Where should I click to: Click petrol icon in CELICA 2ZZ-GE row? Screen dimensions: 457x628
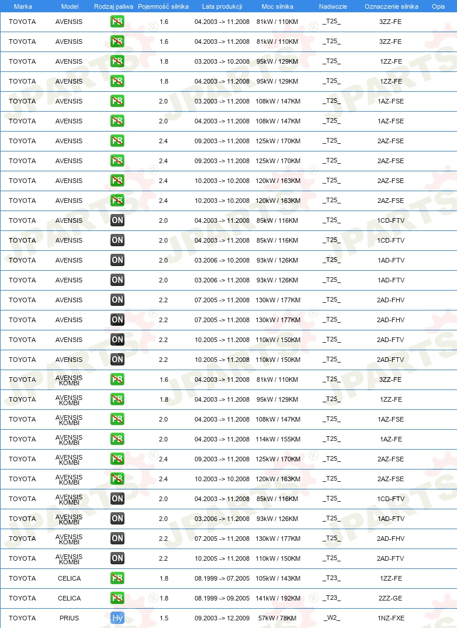tap(117, 598)
